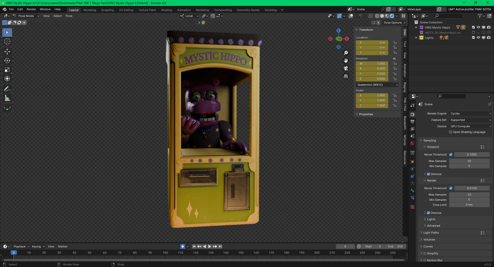Image resolution: width=494 pixels, height=267 pixels.
Task: Open the Feature Set dropdown
Action: (471, 120)
